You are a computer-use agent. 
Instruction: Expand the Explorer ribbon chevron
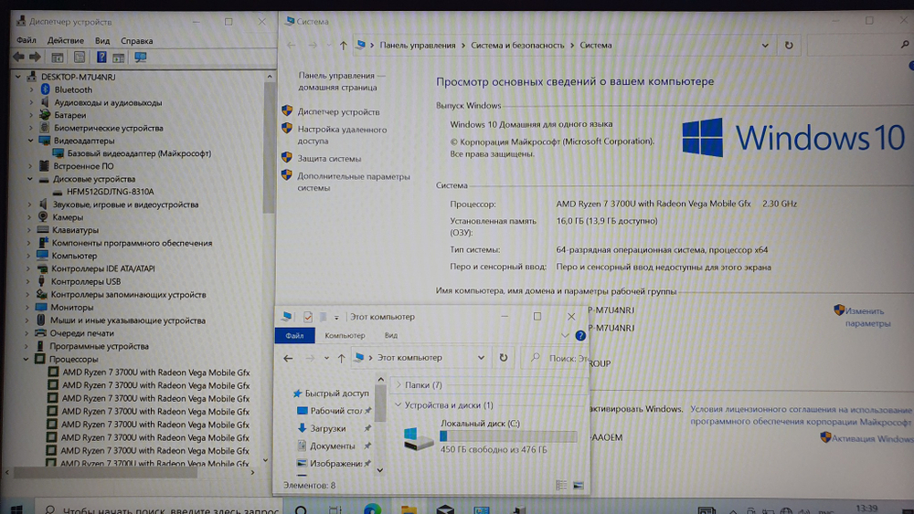pos(564,336)
